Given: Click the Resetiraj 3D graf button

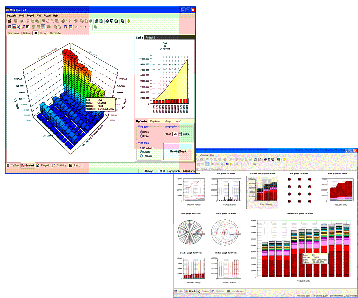Looking at the screenshot, I should point(178,151).
